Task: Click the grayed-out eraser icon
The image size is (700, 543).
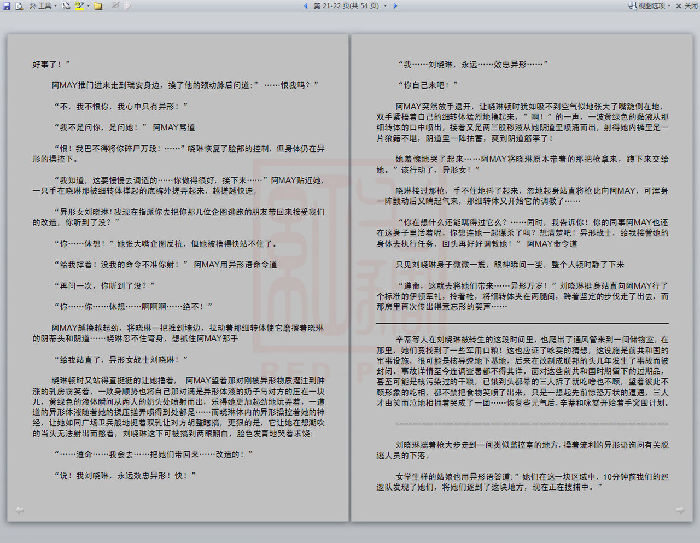Action: tap(127, 6)
